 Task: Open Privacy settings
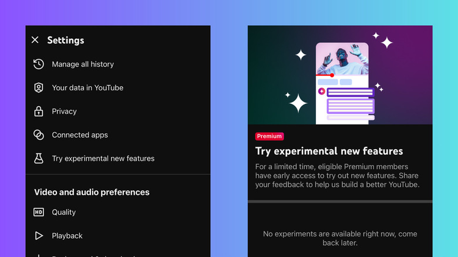(x=117, y=111)
